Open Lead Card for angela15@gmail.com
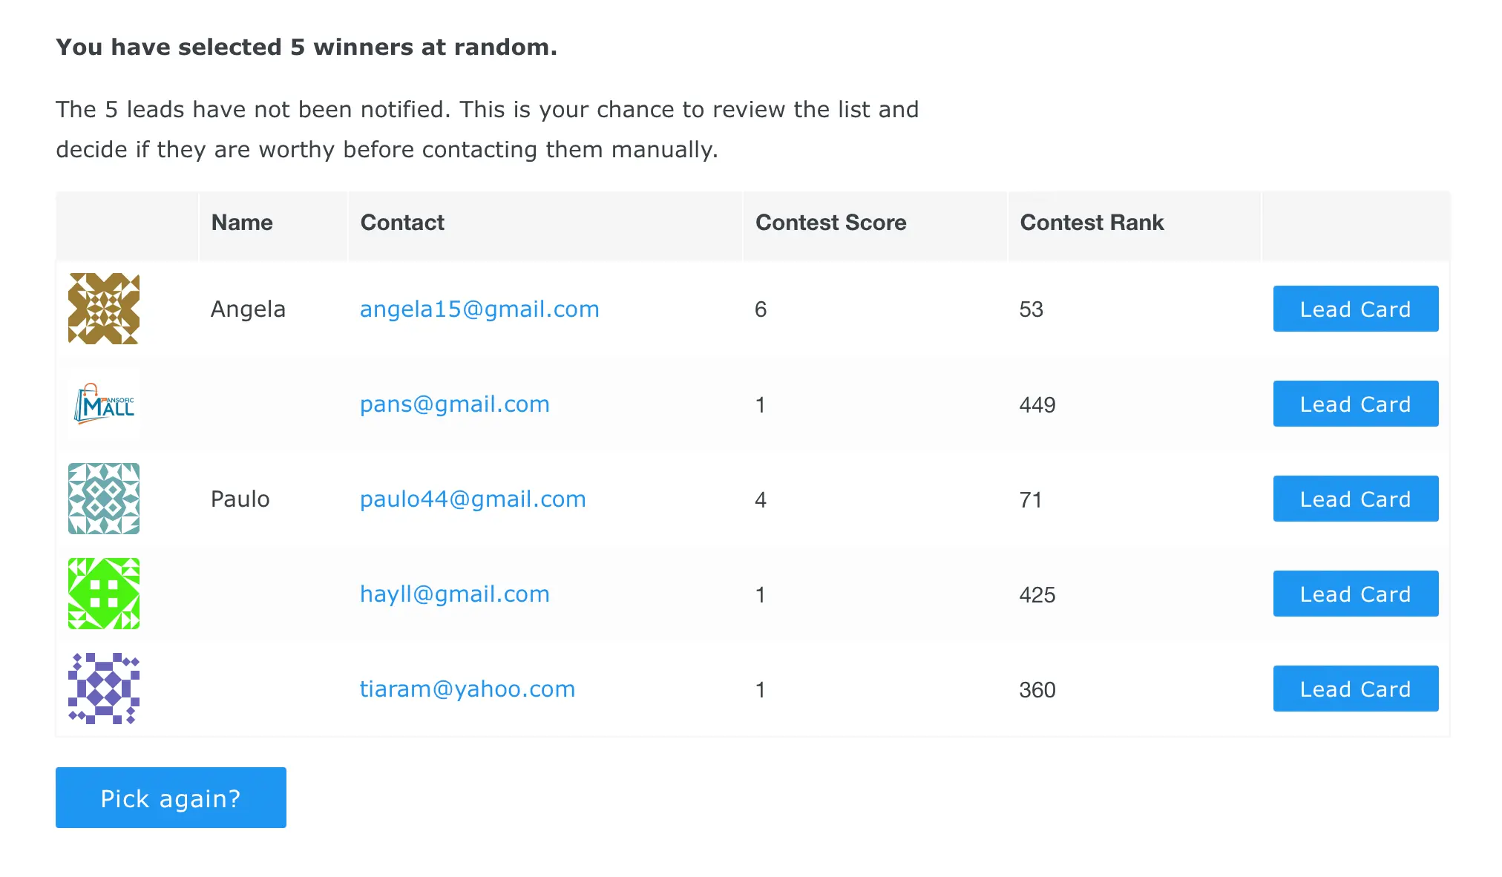 (x=1356, y=308)
